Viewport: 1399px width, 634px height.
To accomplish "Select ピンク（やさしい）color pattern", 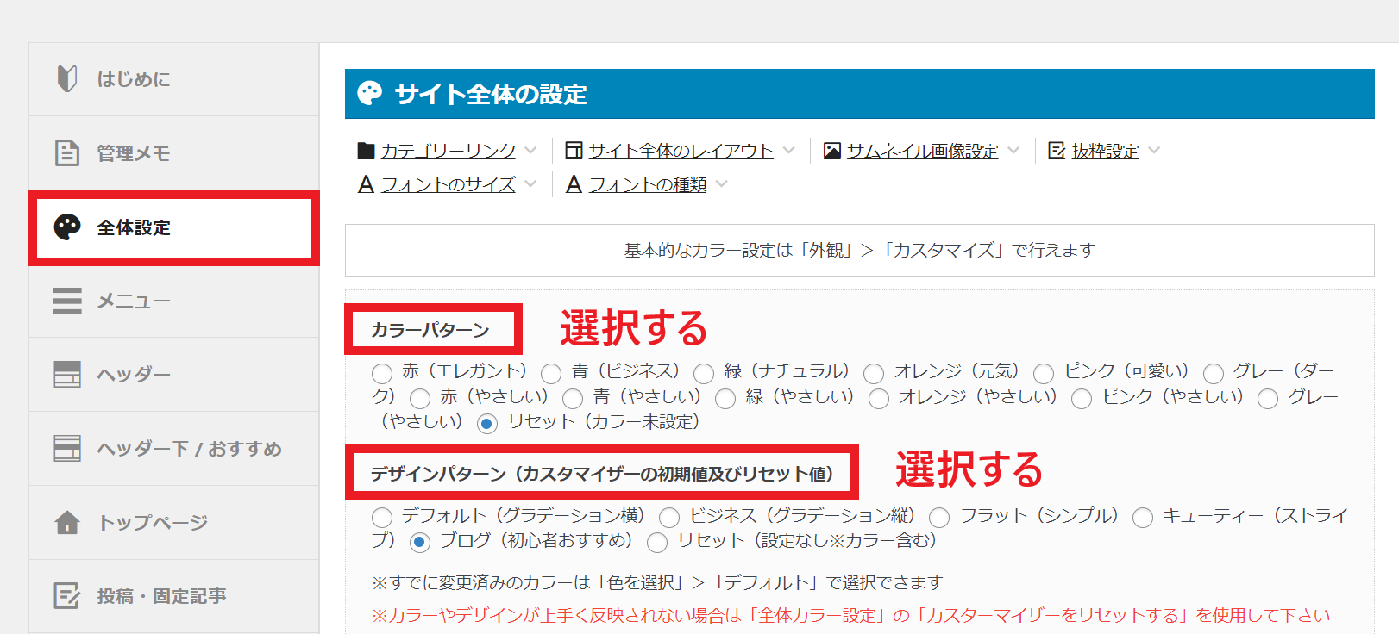I will tap(1082, 399).
